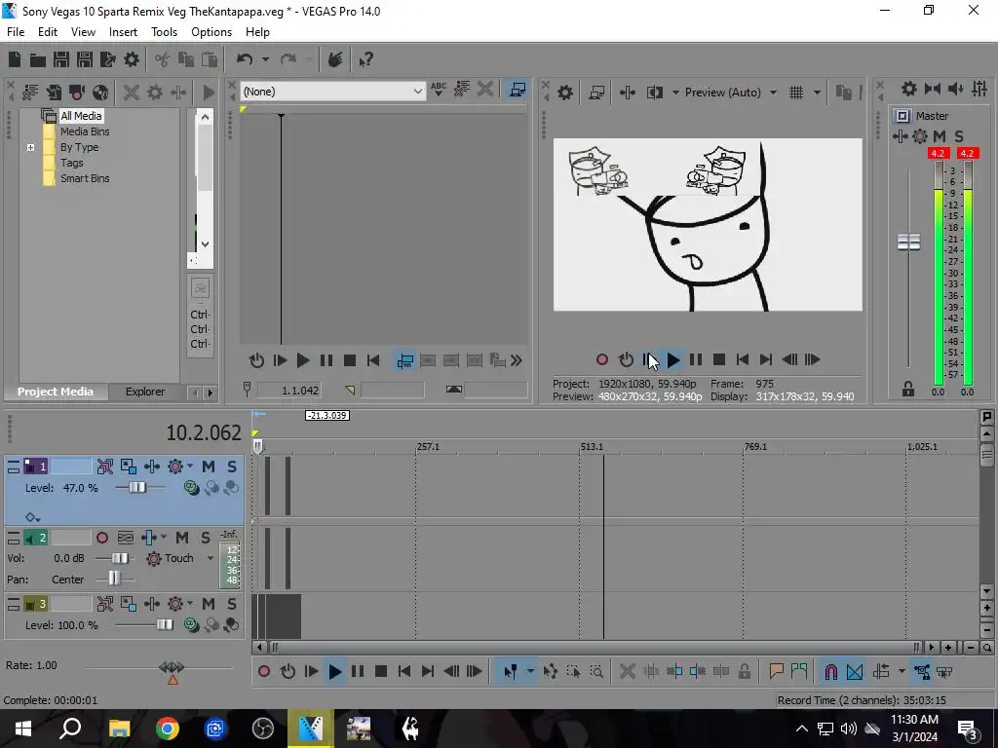Stop playback in the timeline transport bar

381,671
